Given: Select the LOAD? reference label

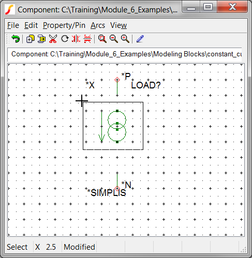Looking at the screenshot, I should pyautogui.click(x=146, y=85).
